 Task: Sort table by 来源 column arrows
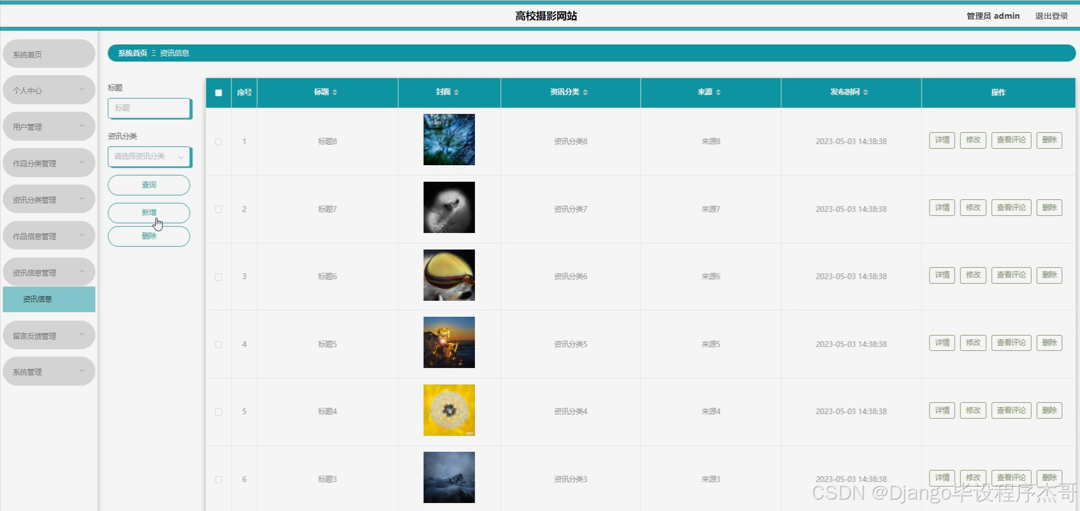718,92
